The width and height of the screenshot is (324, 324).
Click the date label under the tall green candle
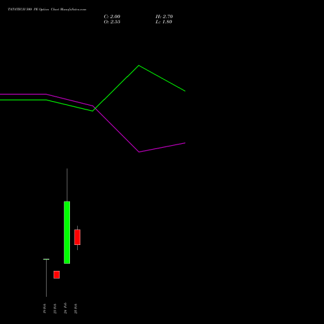65,308
